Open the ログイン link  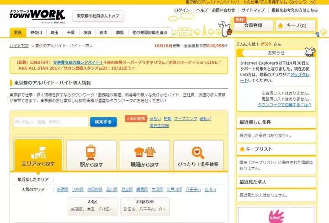click(x=182, y=10)
